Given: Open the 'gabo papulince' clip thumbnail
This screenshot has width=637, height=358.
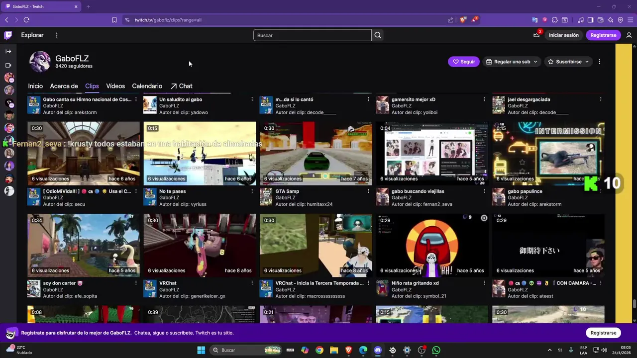Looking at the screenshot, I should click(548, 154).
